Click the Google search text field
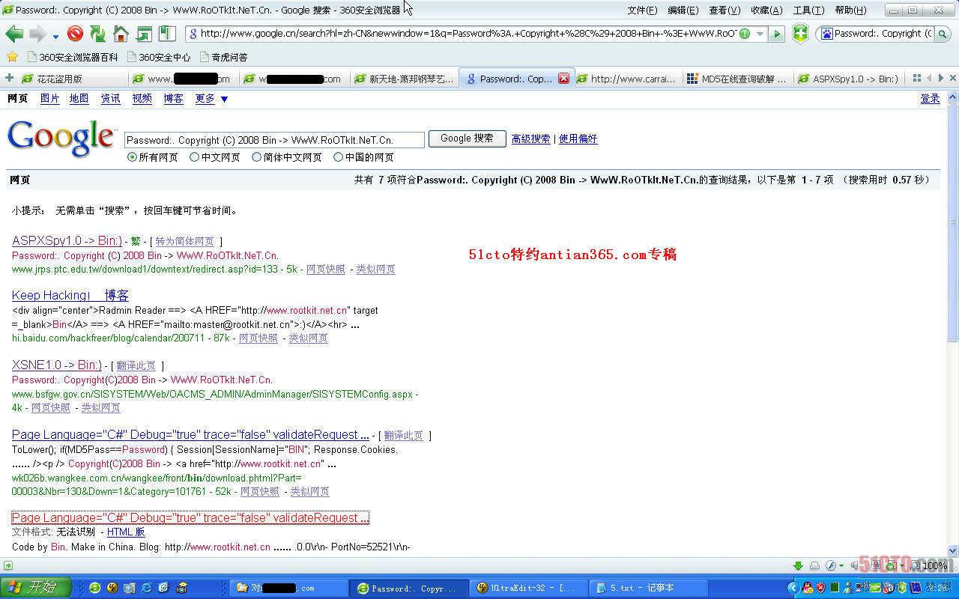The image size is (959, 599). [x=274, y=140]
